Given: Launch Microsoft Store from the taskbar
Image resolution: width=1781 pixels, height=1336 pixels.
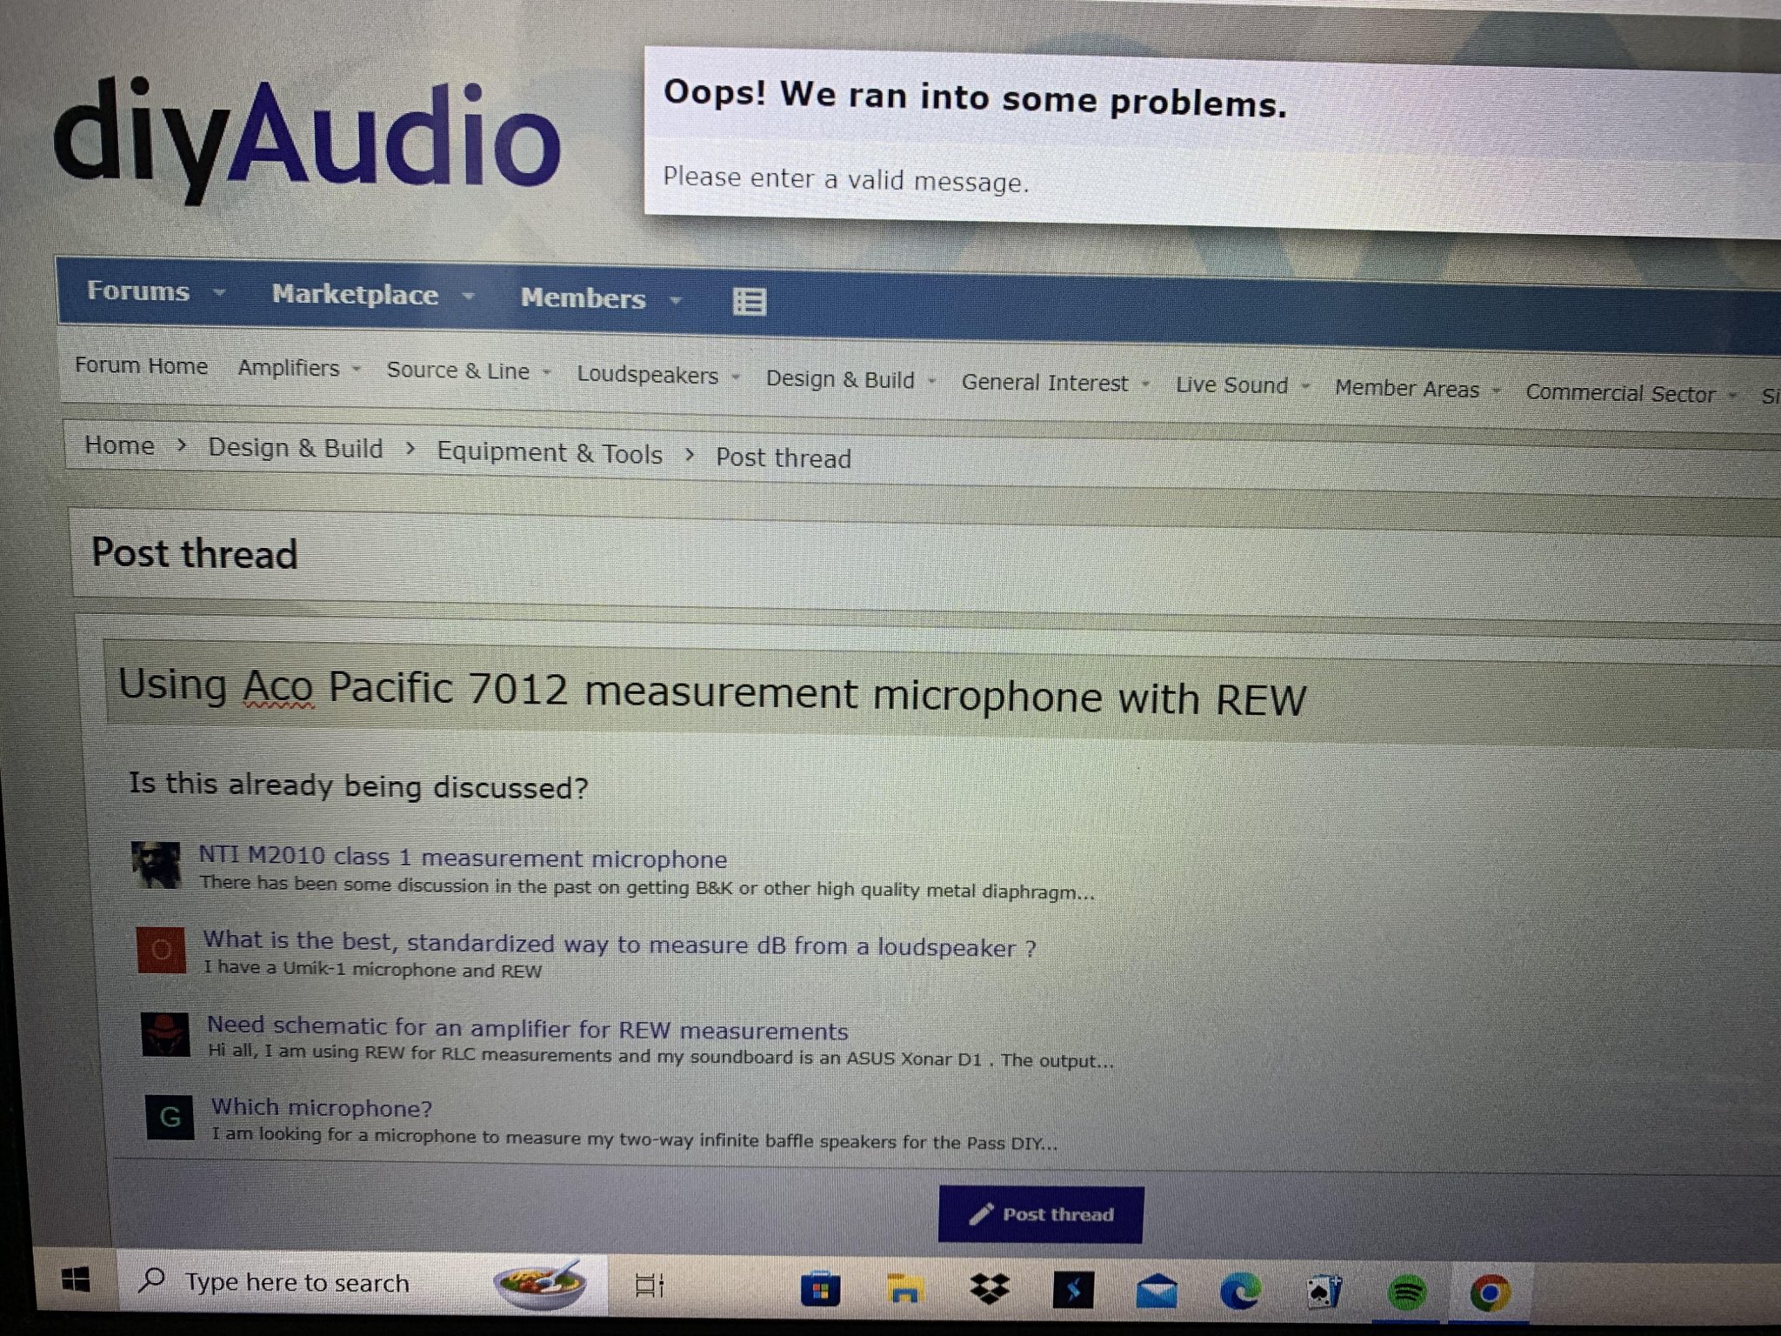Looking at the screenshot, I should [819, 1289].
